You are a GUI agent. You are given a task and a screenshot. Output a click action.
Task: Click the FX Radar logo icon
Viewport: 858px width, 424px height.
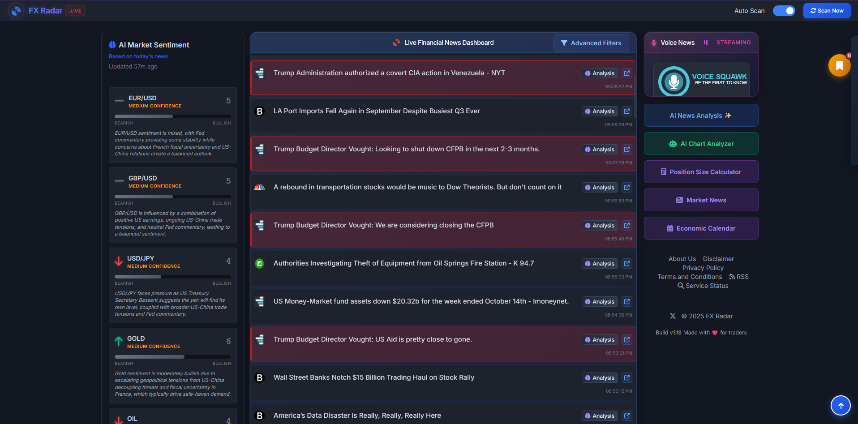tap(16, 10)
